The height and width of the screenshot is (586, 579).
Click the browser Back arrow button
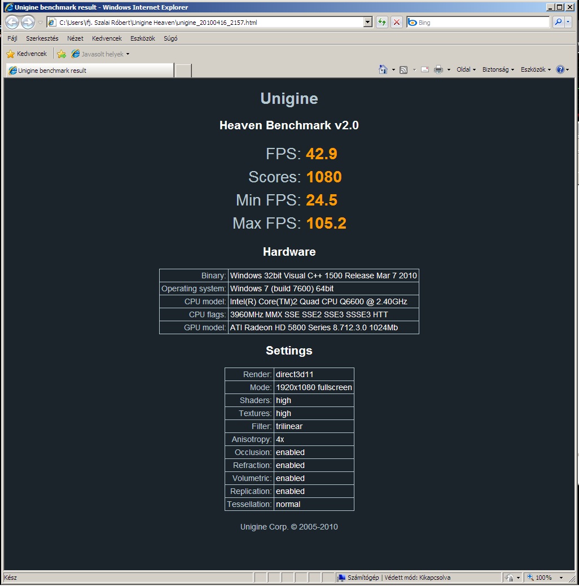(12, 23)
